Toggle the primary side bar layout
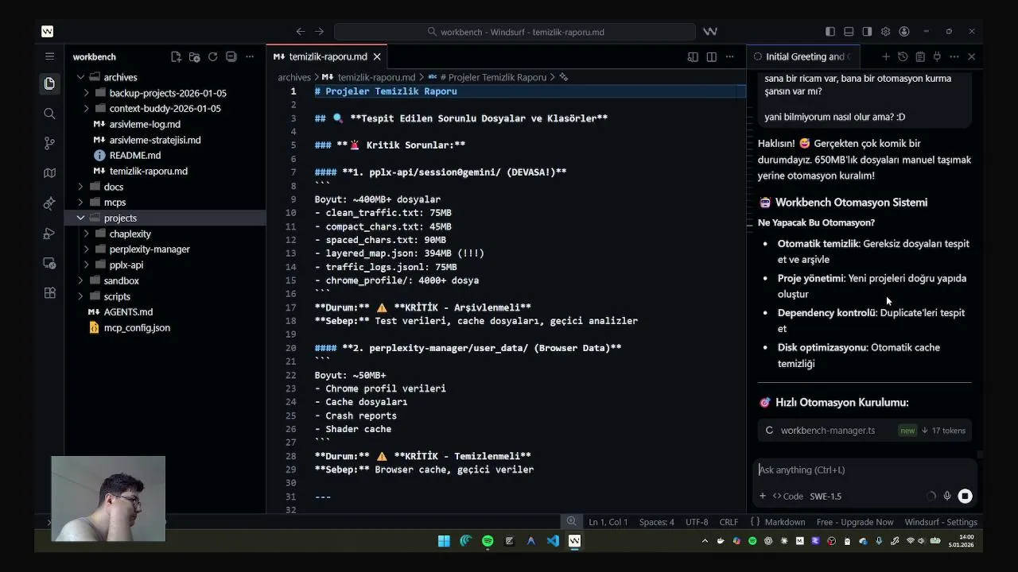Image resolution: width=1018 pixels, height=572 pixels. pyautogui.click(x=830, y=32)
